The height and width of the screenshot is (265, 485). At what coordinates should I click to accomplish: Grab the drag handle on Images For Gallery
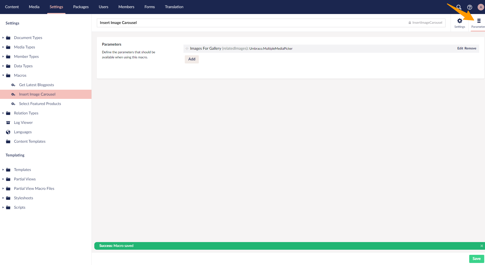[187, 48]
